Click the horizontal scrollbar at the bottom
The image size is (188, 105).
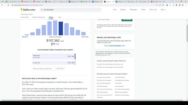92,100
